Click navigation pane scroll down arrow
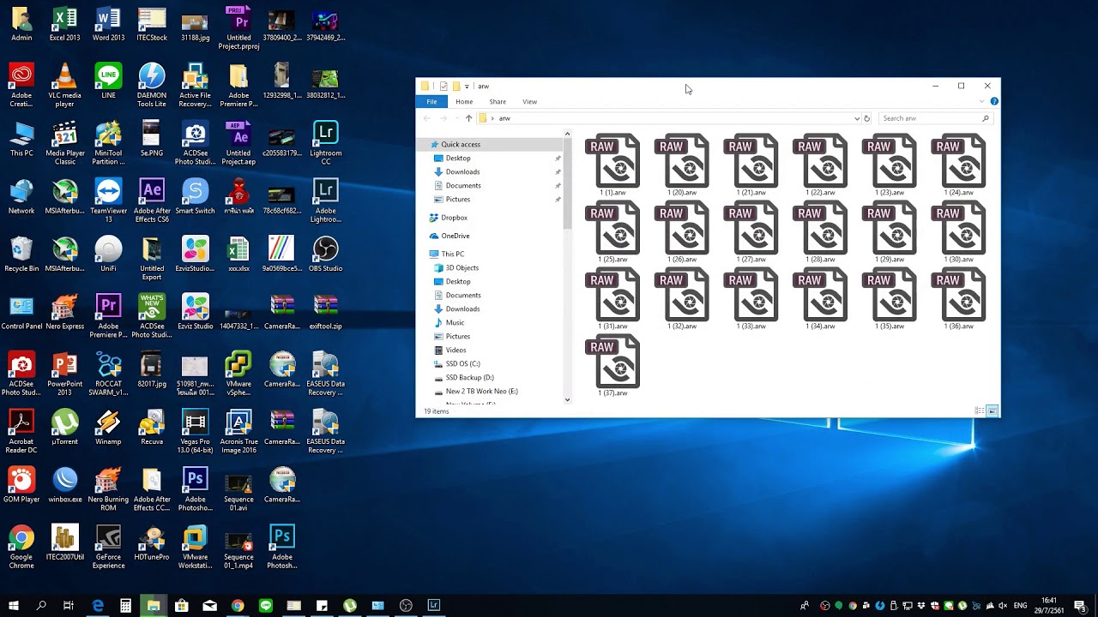1098x617 pixels. coord(567,400)
